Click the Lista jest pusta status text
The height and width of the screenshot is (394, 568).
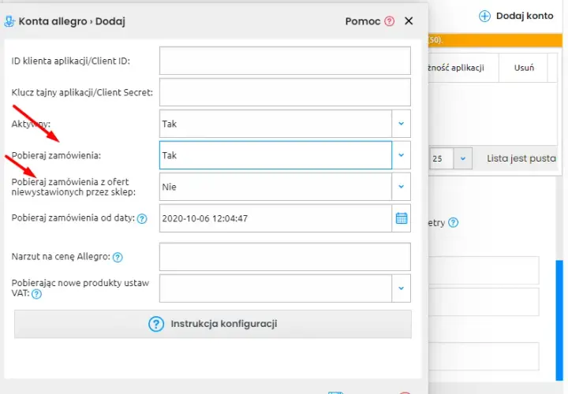[x=521, y=158]
